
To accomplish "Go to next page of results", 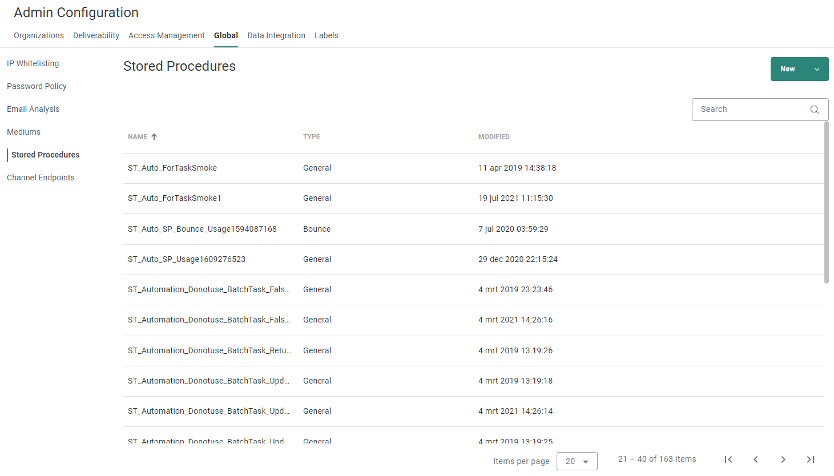I will click(783, 459).
